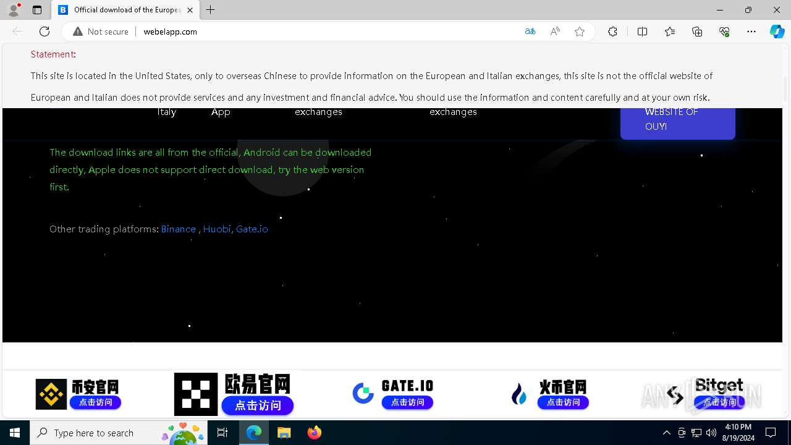Open the taskbar clock and date

(738, 433)
